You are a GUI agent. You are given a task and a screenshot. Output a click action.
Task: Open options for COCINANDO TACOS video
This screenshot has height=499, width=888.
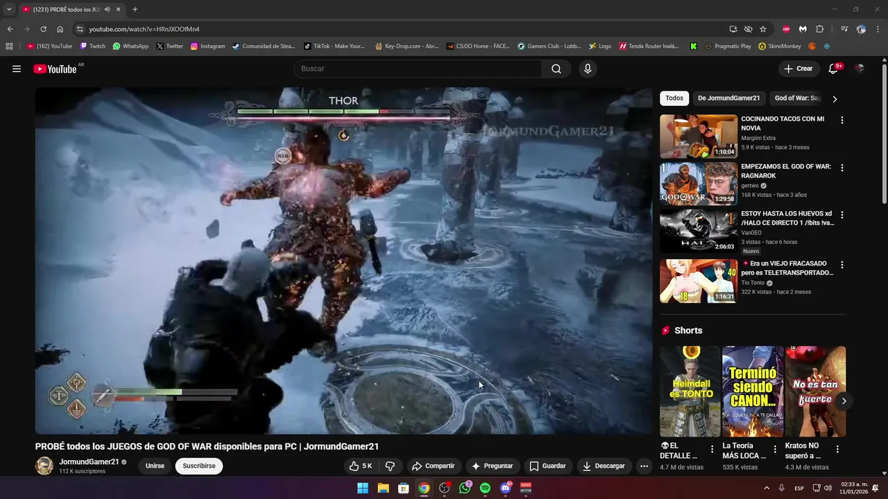[842, 120]
